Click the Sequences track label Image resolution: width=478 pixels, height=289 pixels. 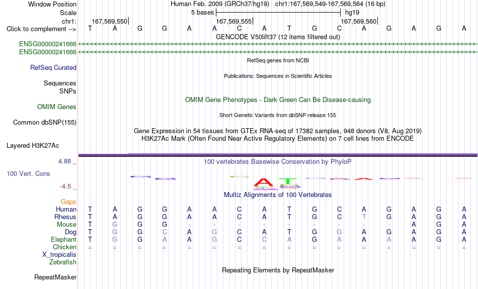(x=60, y=83)
